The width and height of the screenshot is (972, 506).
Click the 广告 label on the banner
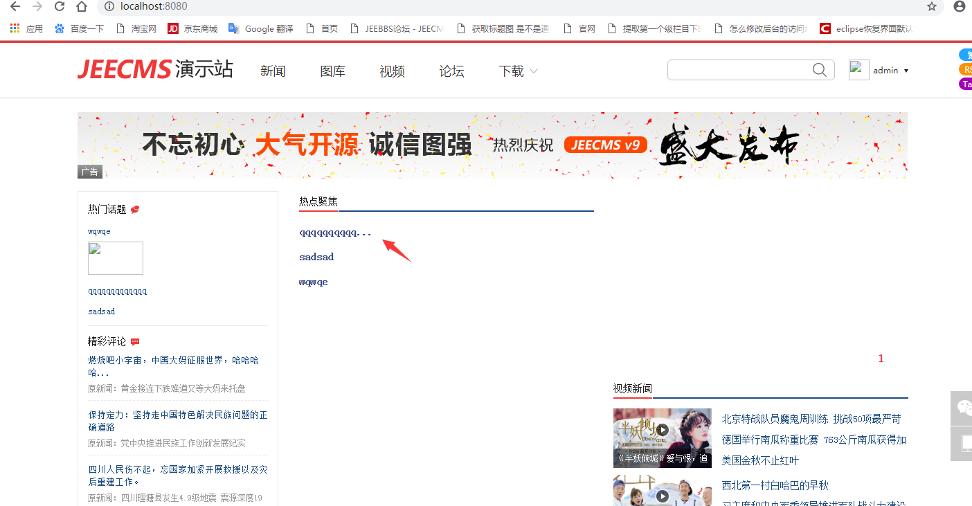coord(90,172)
